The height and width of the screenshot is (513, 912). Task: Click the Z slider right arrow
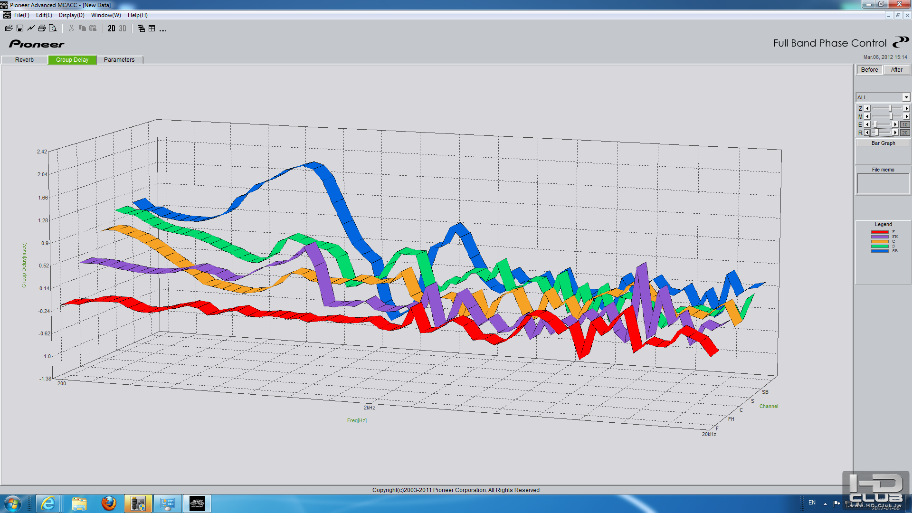(906, 109)
